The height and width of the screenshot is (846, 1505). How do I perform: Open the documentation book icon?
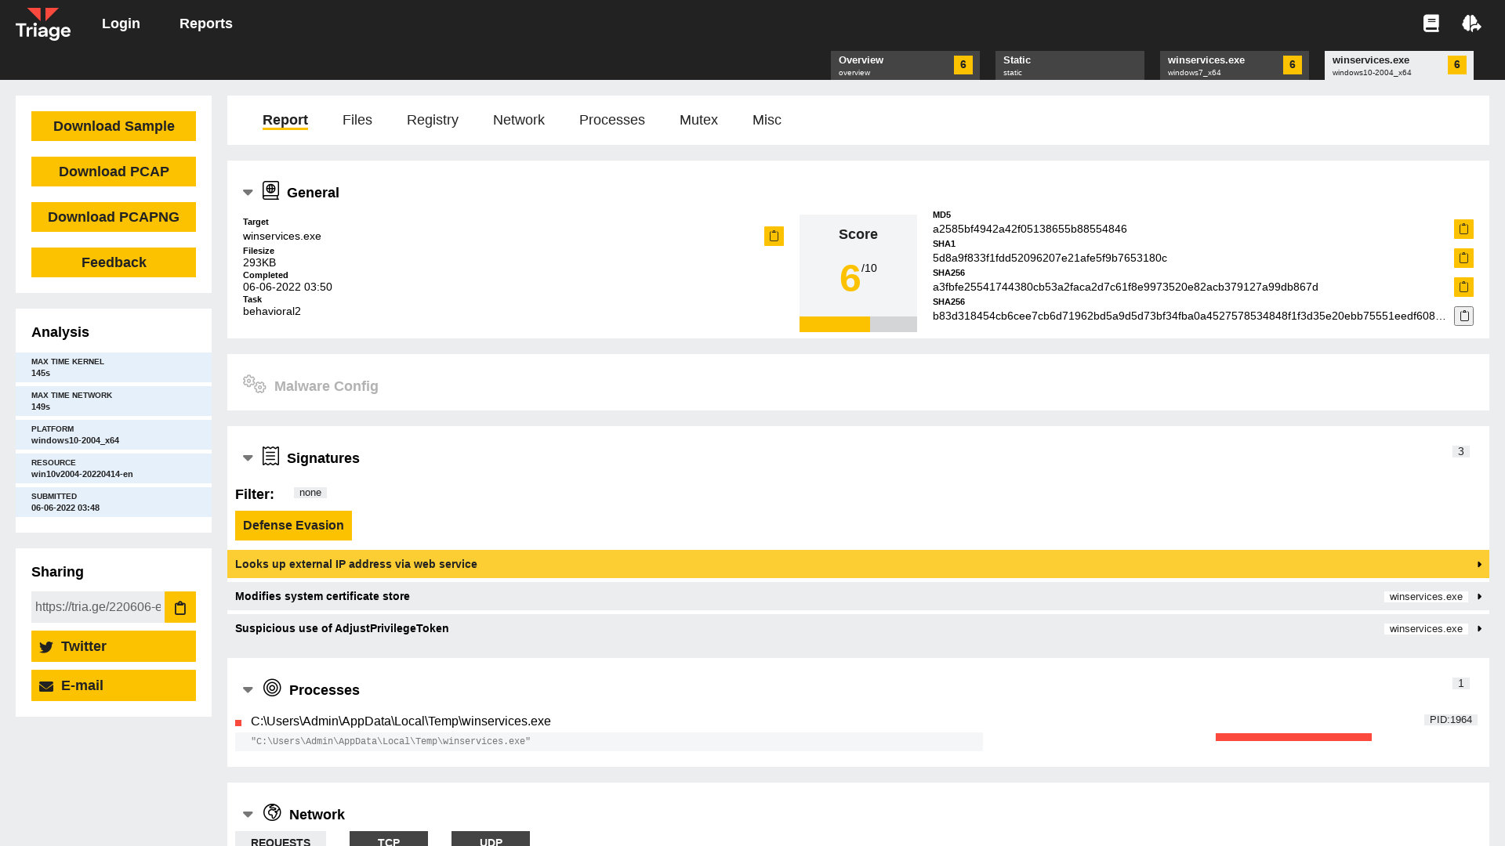coord(1431,23)
